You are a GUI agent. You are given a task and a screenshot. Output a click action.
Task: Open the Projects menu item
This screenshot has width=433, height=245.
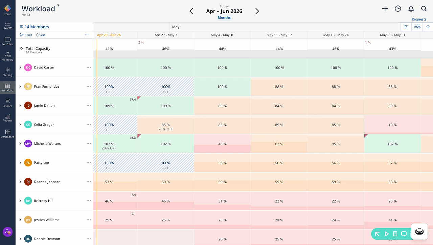[7, 25]
